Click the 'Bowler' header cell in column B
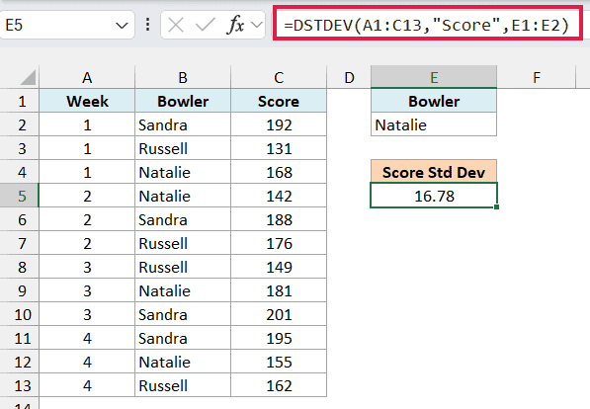This screenshot has width=590, height=409. pos(183,101)
